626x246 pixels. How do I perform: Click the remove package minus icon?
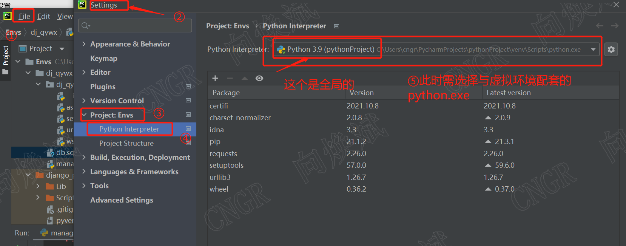tap(230, 78)
